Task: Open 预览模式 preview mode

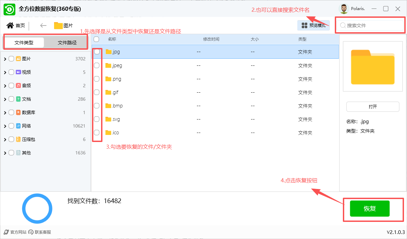Action: tap(313, 25)
